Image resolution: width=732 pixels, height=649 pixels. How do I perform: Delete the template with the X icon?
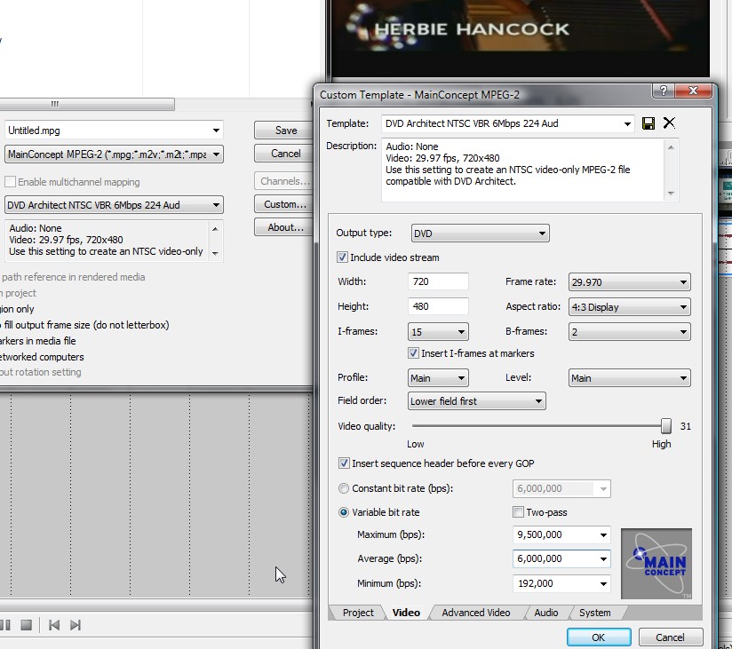pos(669,123)
